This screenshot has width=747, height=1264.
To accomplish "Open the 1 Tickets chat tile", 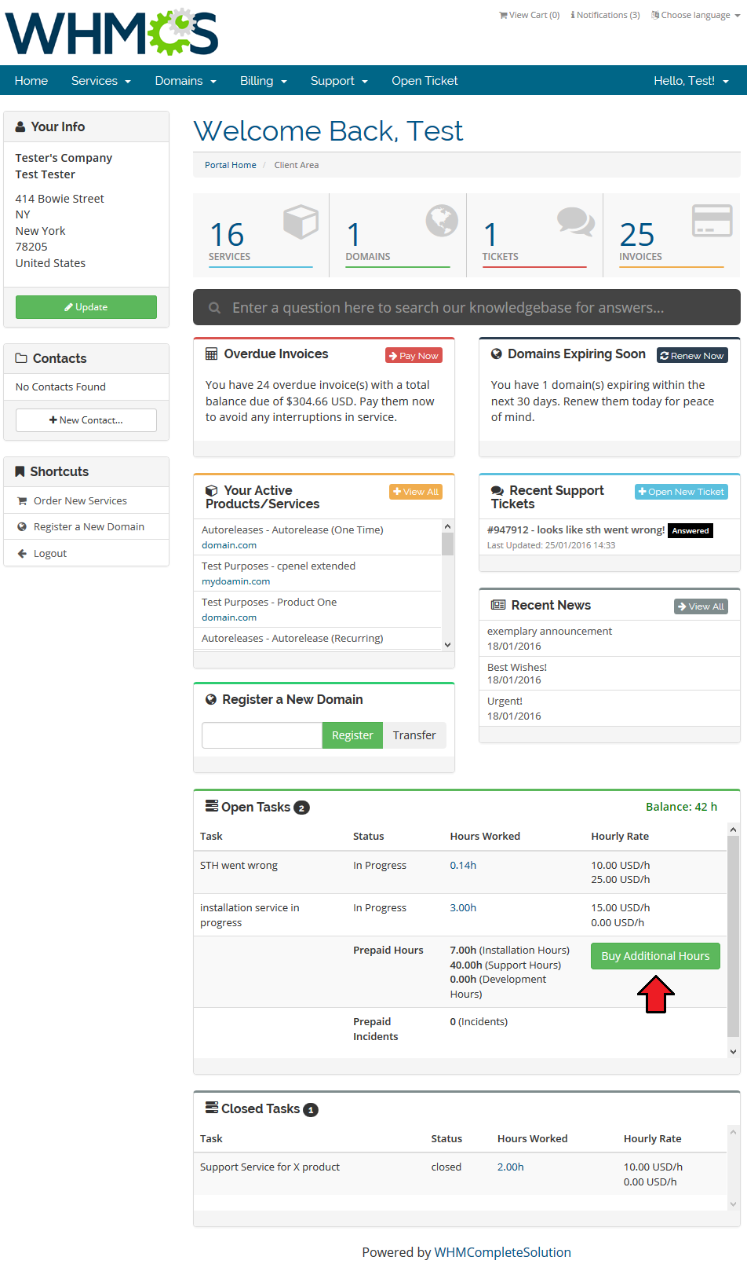I will 534,235.
